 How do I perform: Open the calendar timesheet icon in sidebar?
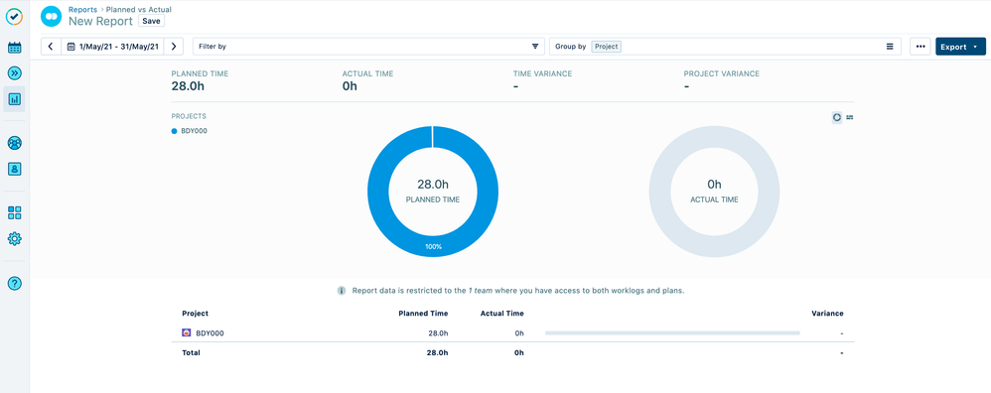click(x=14, y=48)
